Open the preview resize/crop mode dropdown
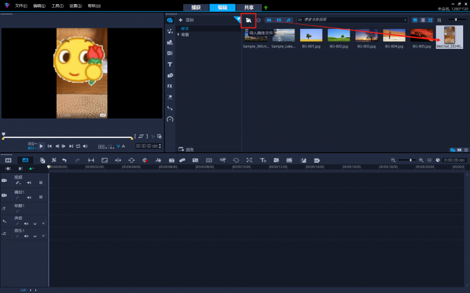This screenshot has height=293, width=470. coord(111,146)
